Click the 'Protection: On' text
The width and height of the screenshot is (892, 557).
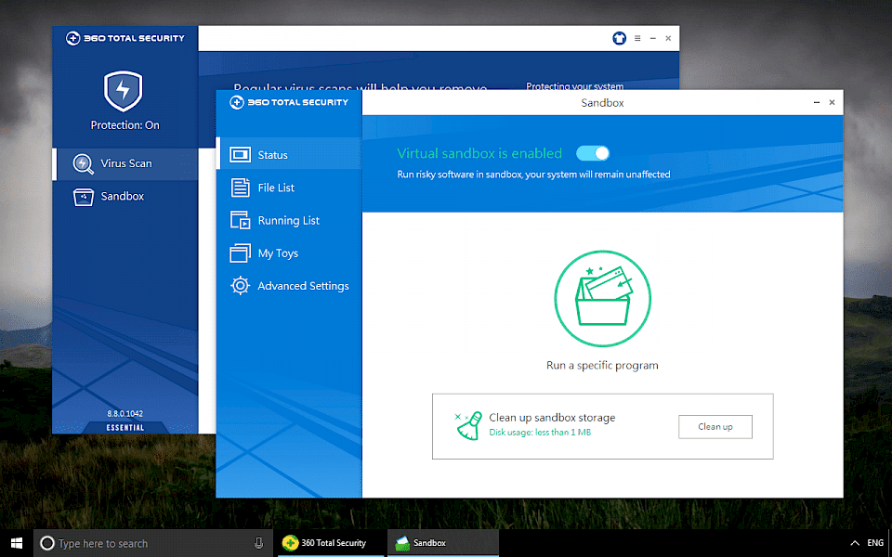coord(125,125)
